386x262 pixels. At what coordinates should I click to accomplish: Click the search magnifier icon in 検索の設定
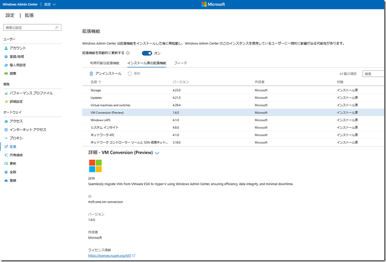click(56, 28)
